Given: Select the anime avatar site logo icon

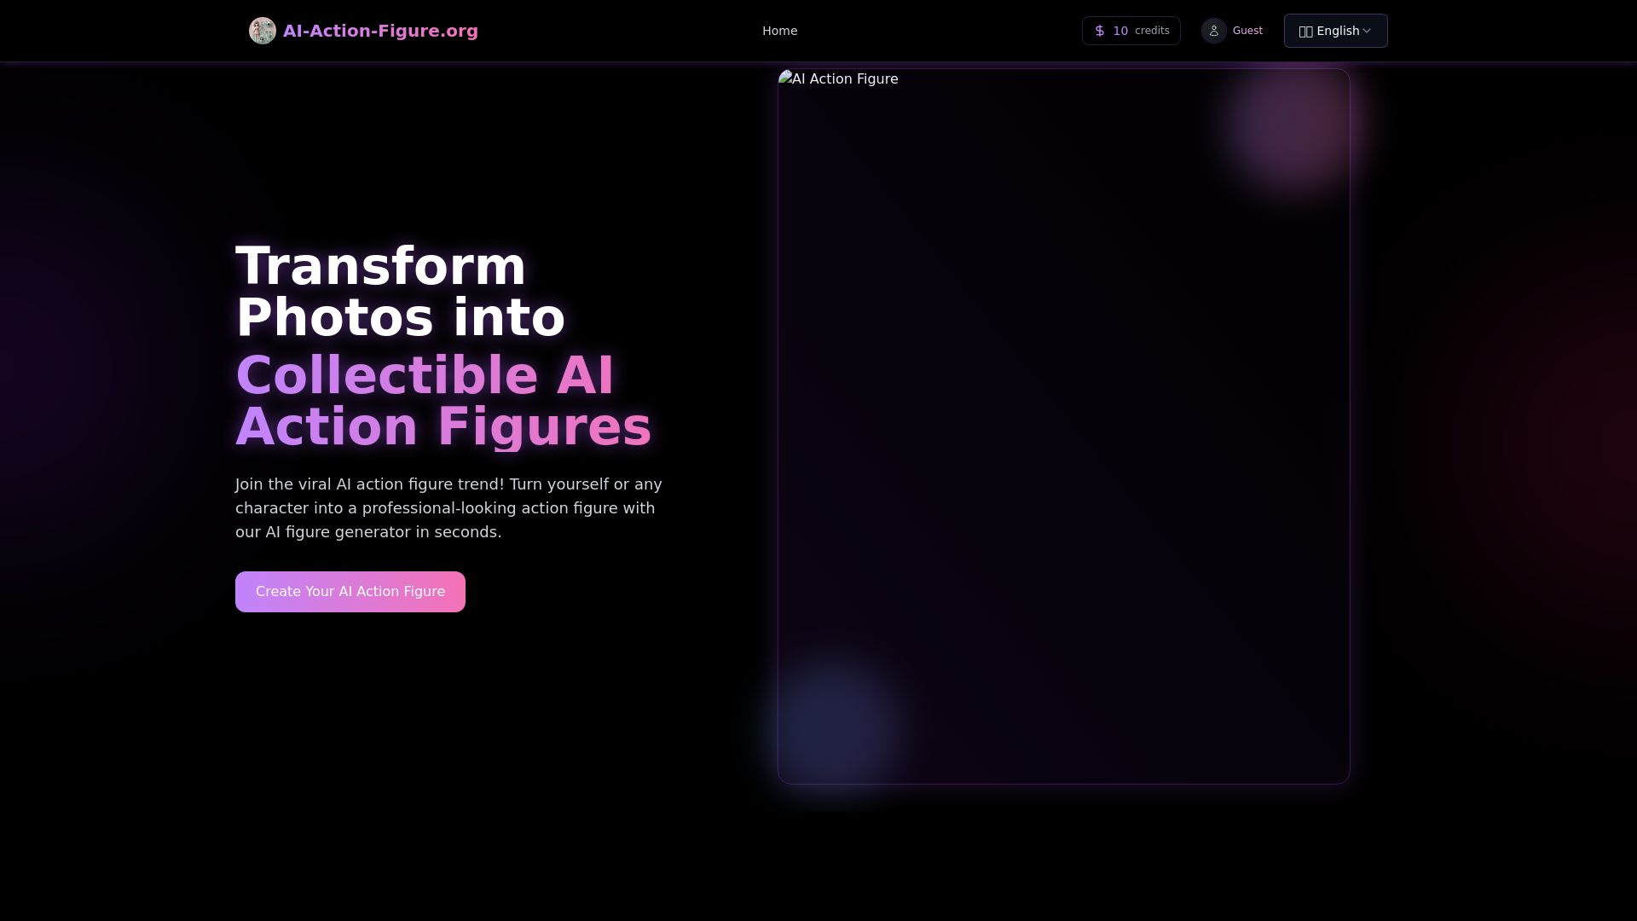Looking at the screenshot, I should [x=263, y=30].
